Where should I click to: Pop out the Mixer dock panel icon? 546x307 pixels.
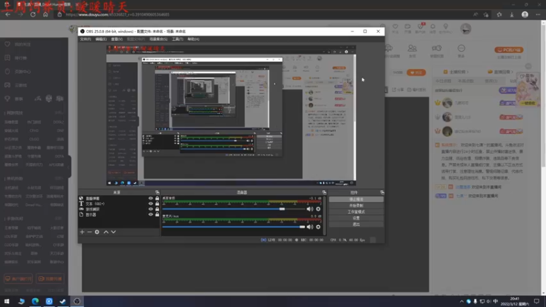point(324,192)
